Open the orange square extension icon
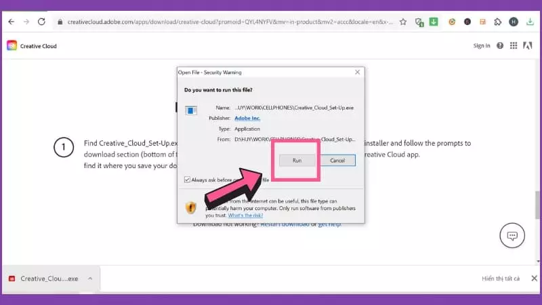The image size is (542, 305). point(482,22)
